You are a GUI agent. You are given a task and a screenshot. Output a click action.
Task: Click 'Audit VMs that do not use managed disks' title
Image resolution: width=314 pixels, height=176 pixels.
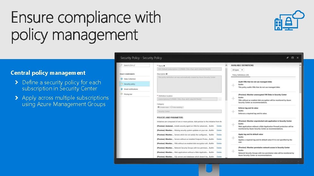(x=255, y=82)
